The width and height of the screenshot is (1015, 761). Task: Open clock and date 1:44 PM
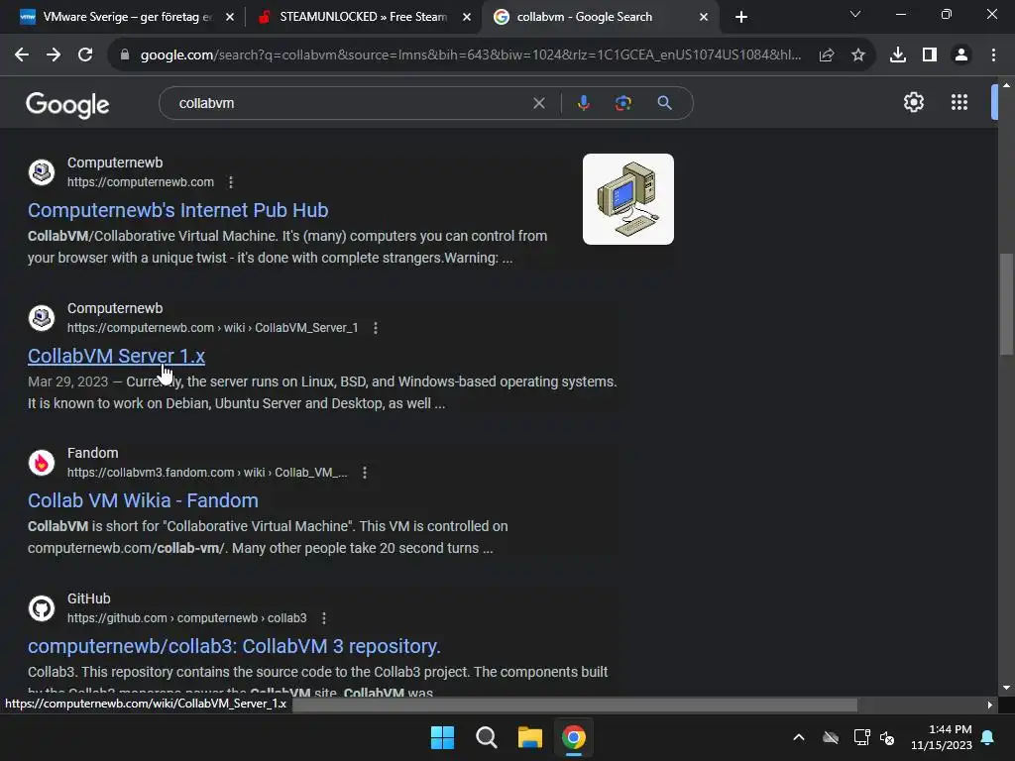(942, 737)
